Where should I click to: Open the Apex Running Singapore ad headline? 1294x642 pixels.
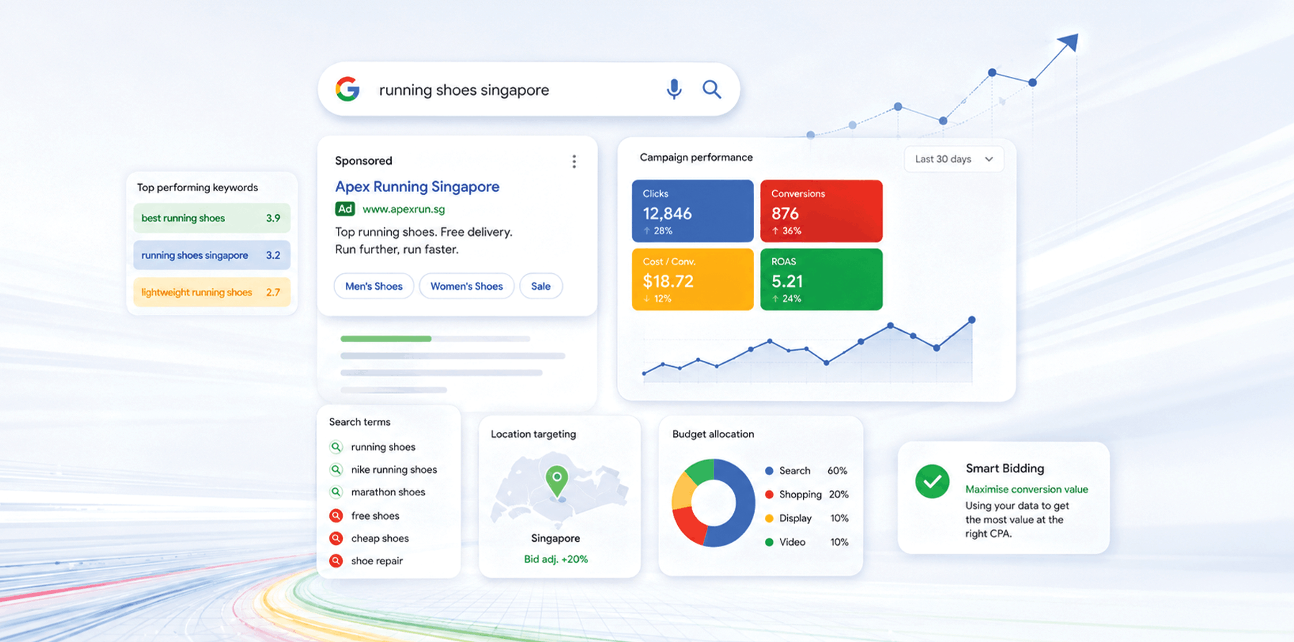[x=417, y=186]
